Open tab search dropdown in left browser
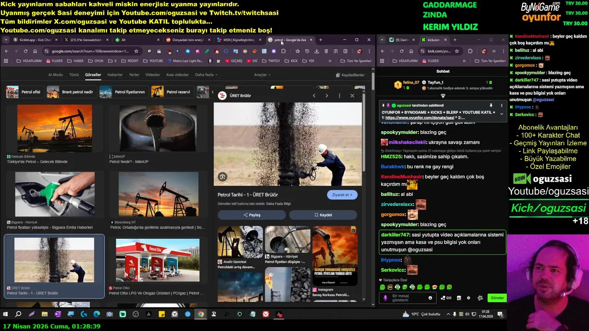This screenshot has width=589, height=331. coord(6,40)
